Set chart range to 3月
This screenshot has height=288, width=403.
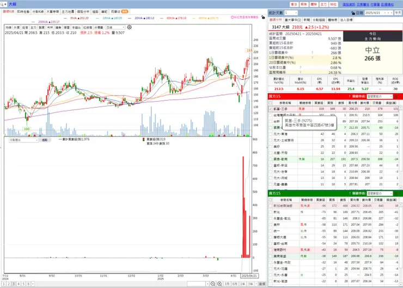click(227, 284)
